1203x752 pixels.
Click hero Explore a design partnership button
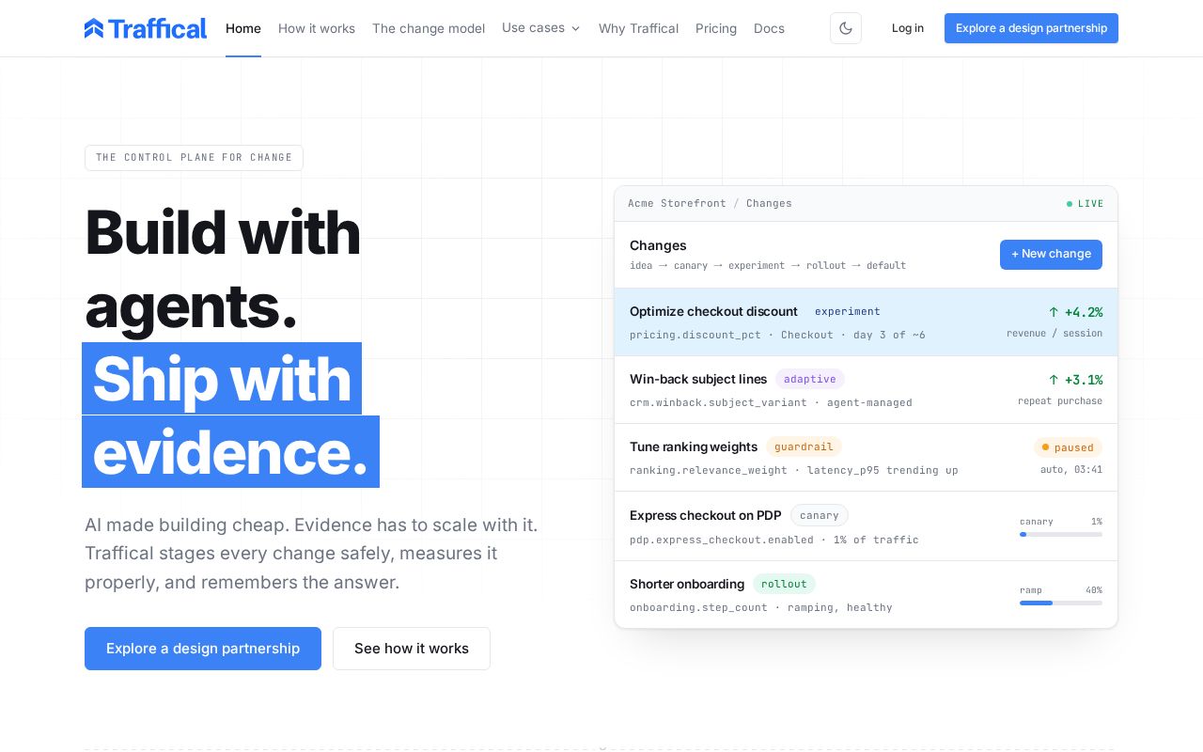(203, 649)
